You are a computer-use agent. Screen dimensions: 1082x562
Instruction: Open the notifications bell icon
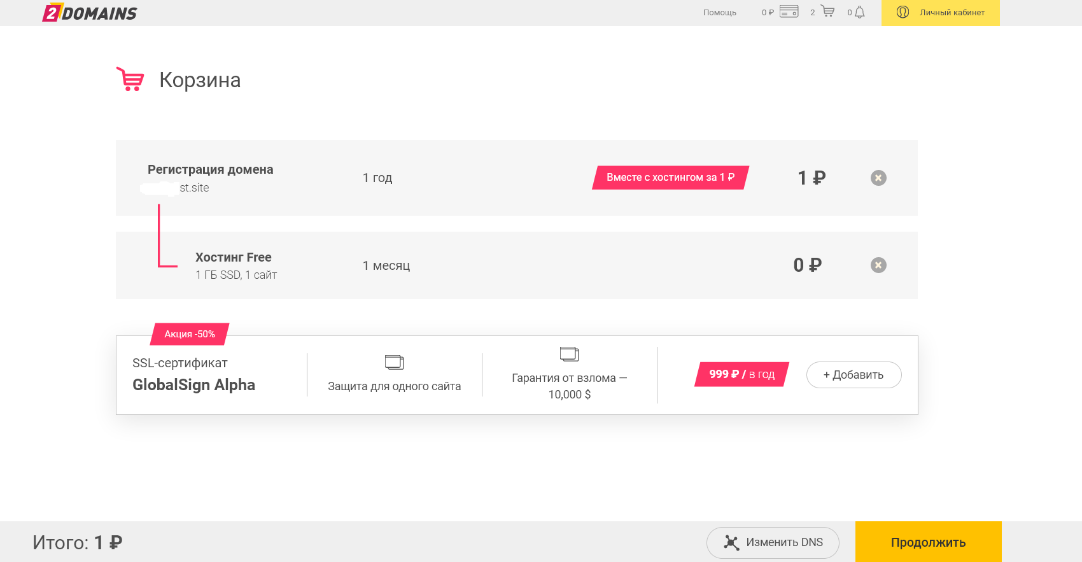click(x=860, y=12)
